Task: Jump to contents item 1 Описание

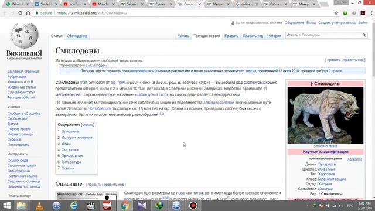Action: 70,131
